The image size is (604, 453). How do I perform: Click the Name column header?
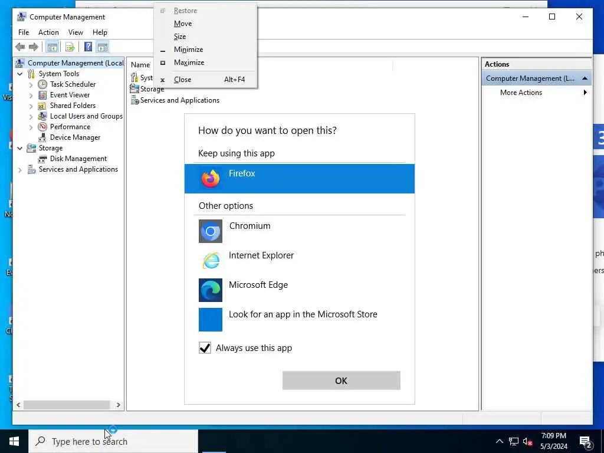pos(140,65)
